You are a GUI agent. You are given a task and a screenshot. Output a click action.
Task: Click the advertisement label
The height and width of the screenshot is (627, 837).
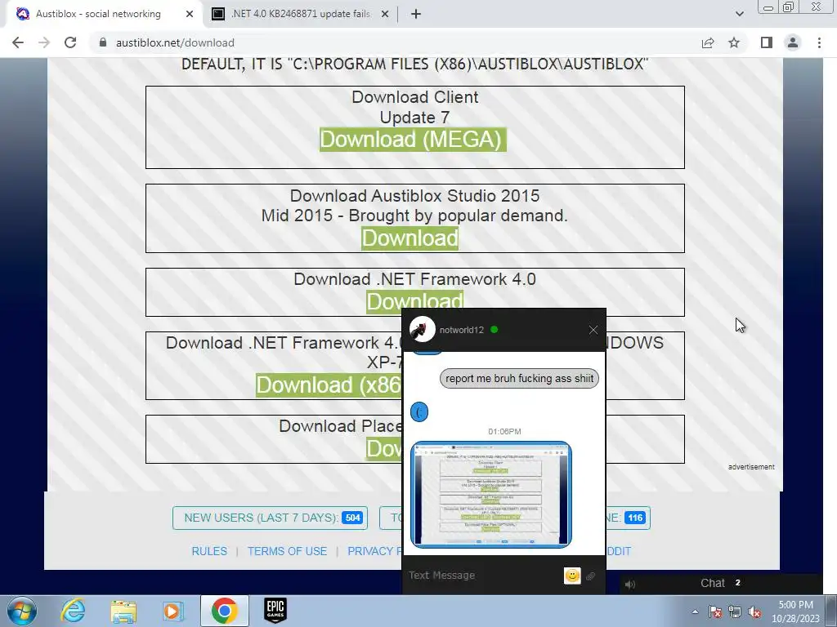(751, 467)
